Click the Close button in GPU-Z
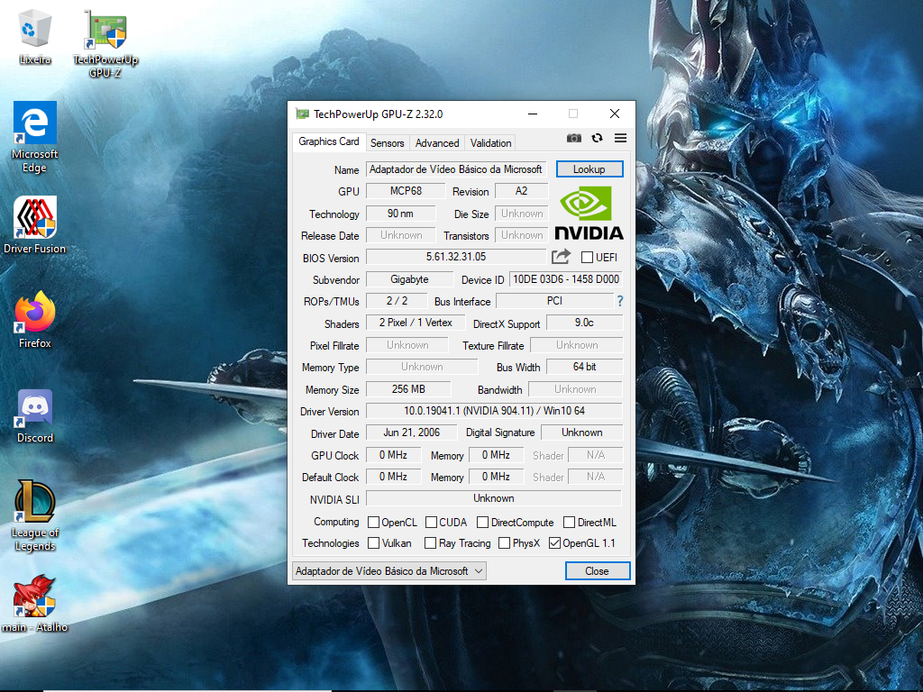The height and width of the screenshot is (692, 923). click(597, 570)
